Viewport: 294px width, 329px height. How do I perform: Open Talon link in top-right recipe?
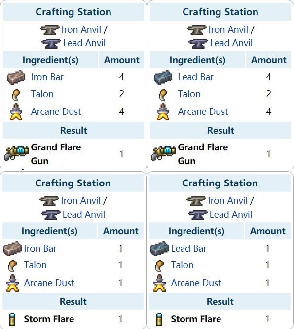click(x=189, y=94)
